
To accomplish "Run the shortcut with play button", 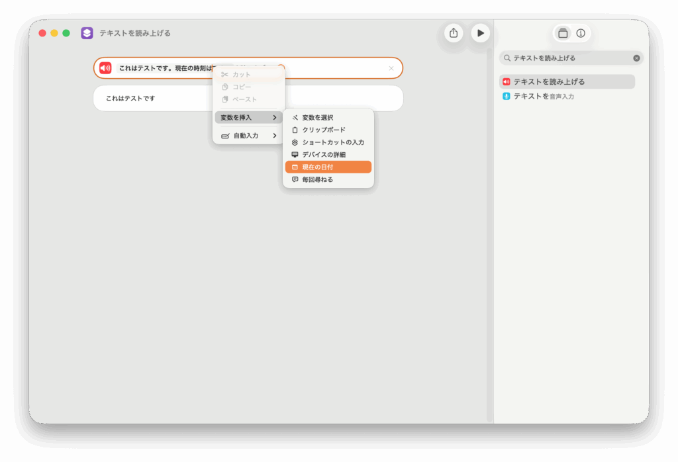I will tap(480, 33).
